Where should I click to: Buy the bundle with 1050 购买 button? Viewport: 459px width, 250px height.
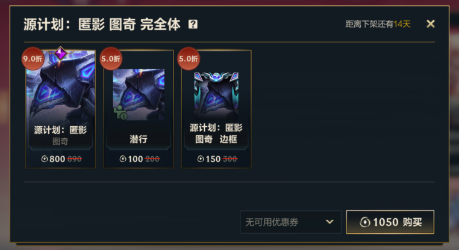(390, 222)
